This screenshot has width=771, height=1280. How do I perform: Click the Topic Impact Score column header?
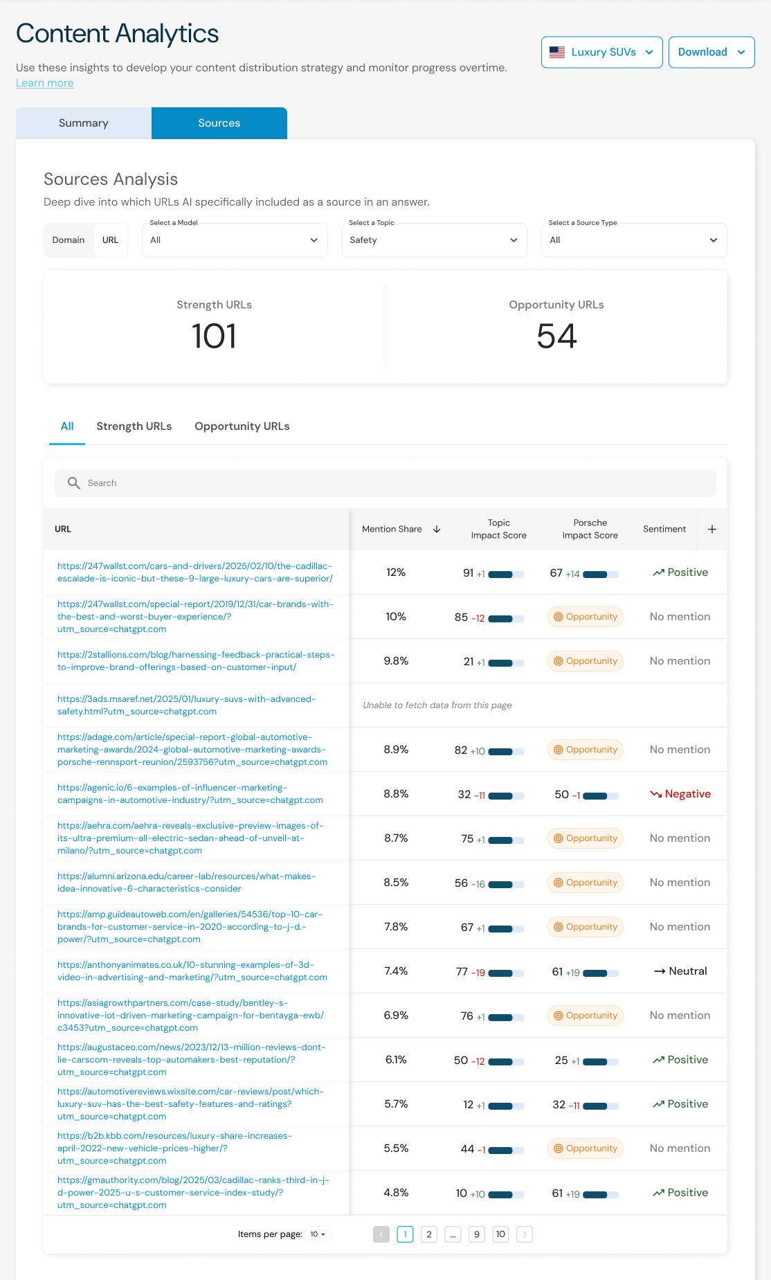tap(499, 529)
